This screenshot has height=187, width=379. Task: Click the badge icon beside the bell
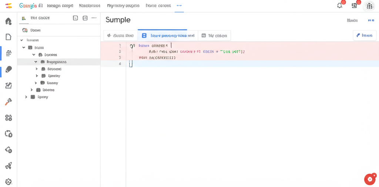pos(355,6)
